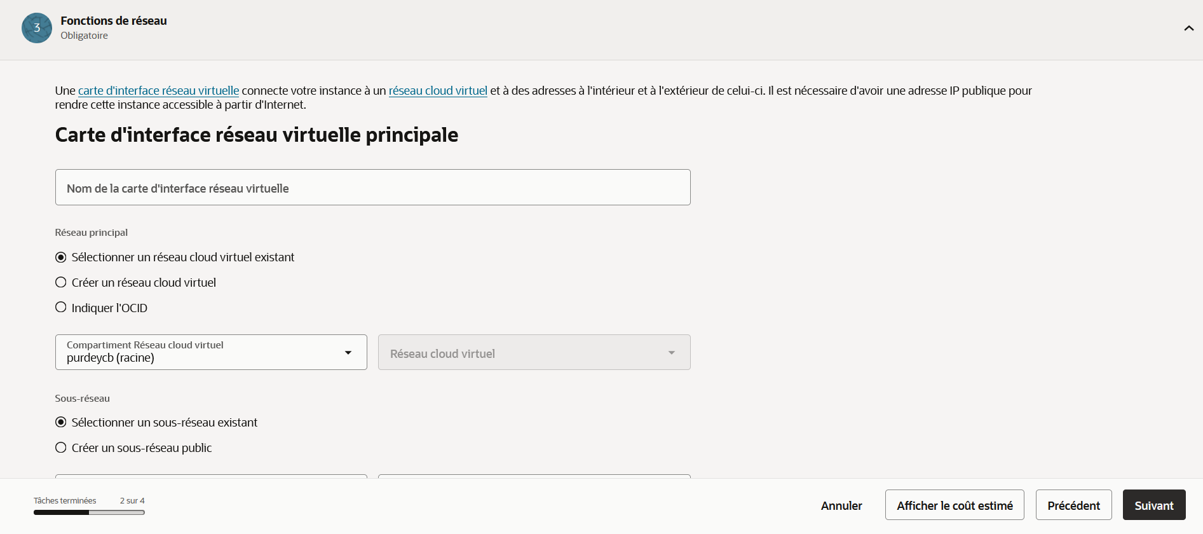The height and width of the screenshot is (534, 1203).
Task: Click the step 3 circle badge
Action: point(37,28)
